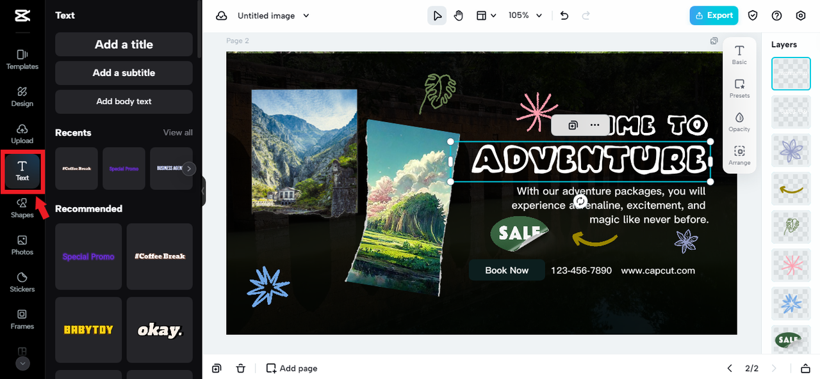Select the pointer selection tool
This screenshot has width=820, height=379.
click(x=437, y=16)
